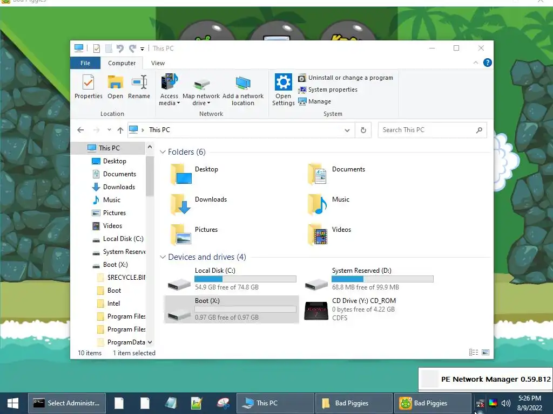Open Properties in the Computer ribbon

pyautogui.click(x=88, y=87)
